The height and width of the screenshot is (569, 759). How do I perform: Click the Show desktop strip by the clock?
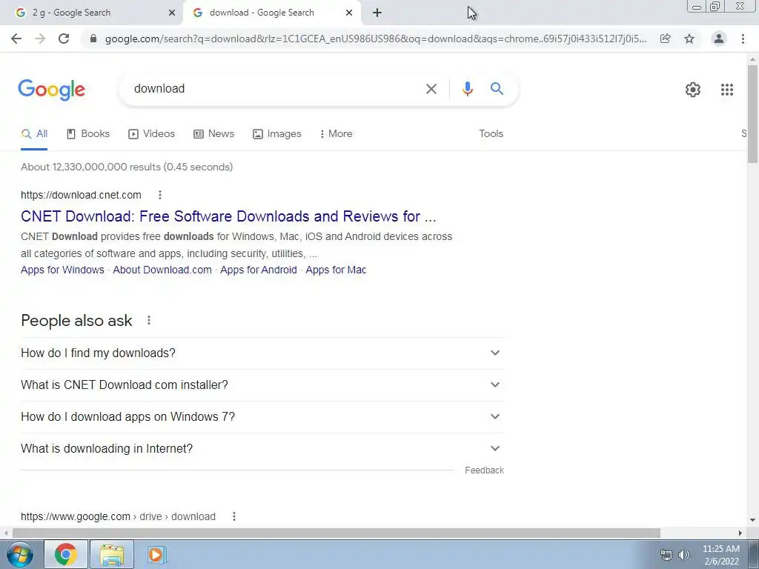tap(754, 554)
